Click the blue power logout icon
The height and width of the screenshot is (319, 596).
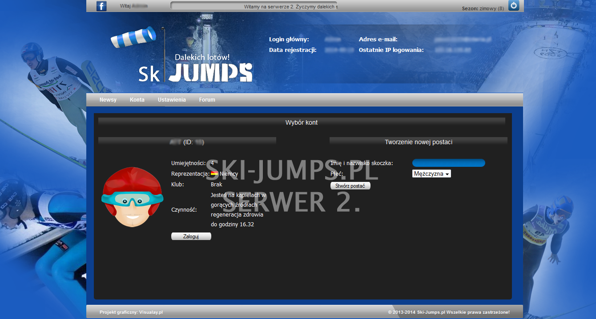514,5
